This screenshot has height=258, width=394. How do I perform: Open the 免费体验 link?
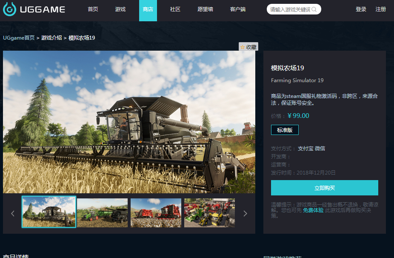pos(313,210)
